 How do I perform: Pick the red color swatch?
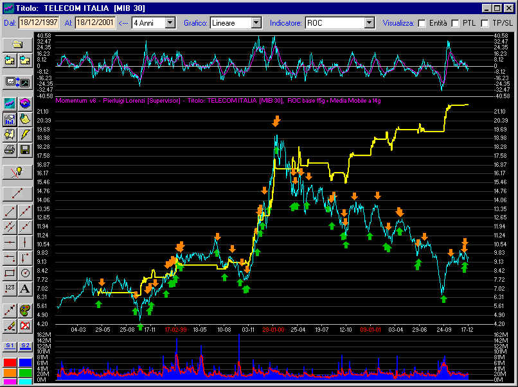10,363
